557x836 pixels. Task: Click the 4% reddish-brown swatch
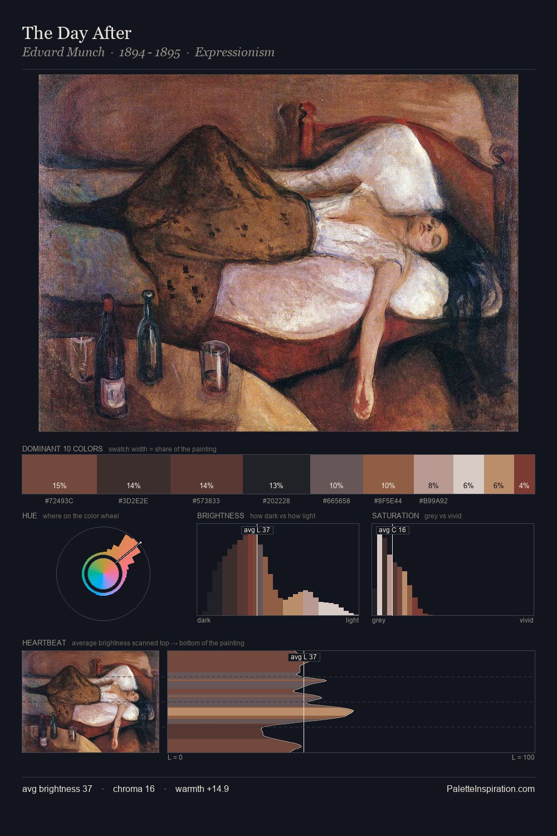[524, 474]
